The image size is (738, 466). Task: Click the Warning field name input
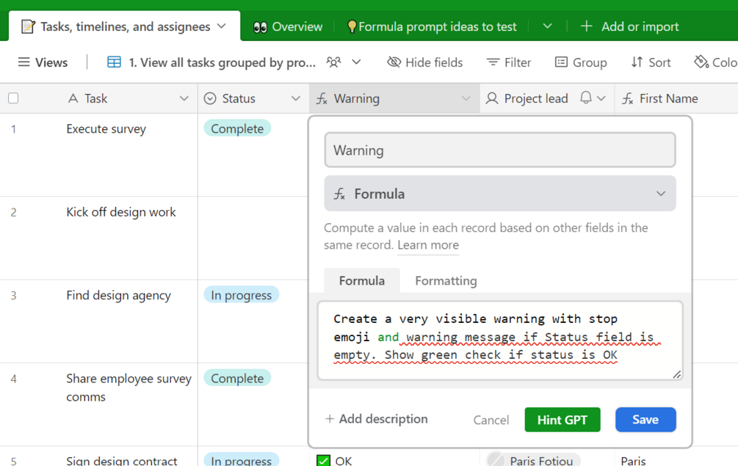pos(500,150)
